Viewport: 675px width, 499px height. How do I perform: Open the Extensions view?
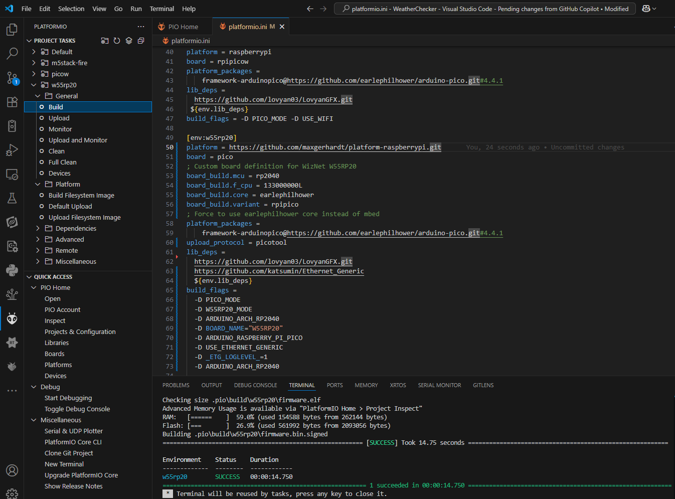click(12, 102)
